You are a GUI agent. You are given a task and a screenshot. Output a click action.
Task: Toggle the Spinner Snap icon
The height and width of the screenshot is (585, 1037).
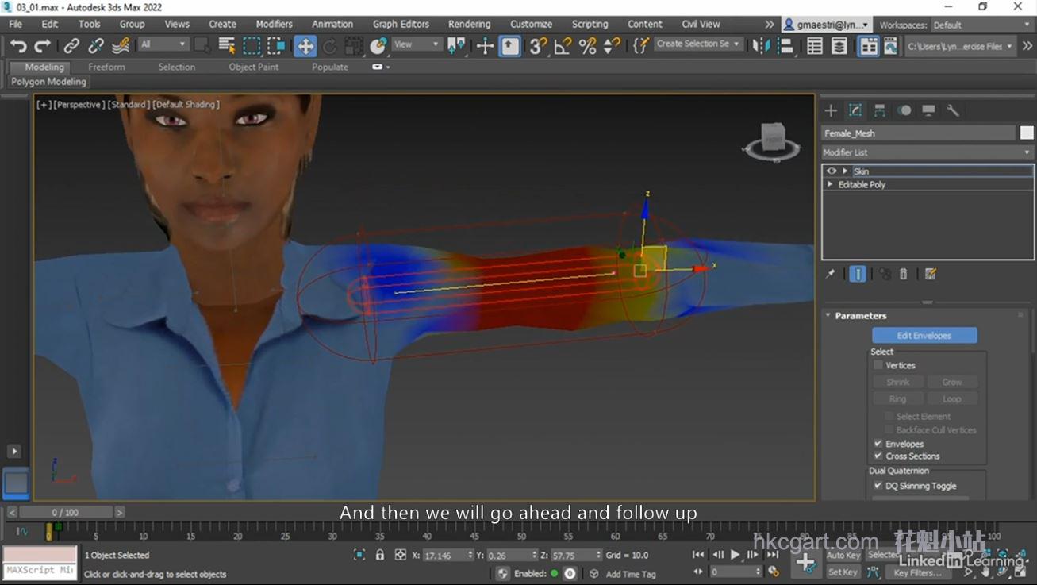coord(612,46)
